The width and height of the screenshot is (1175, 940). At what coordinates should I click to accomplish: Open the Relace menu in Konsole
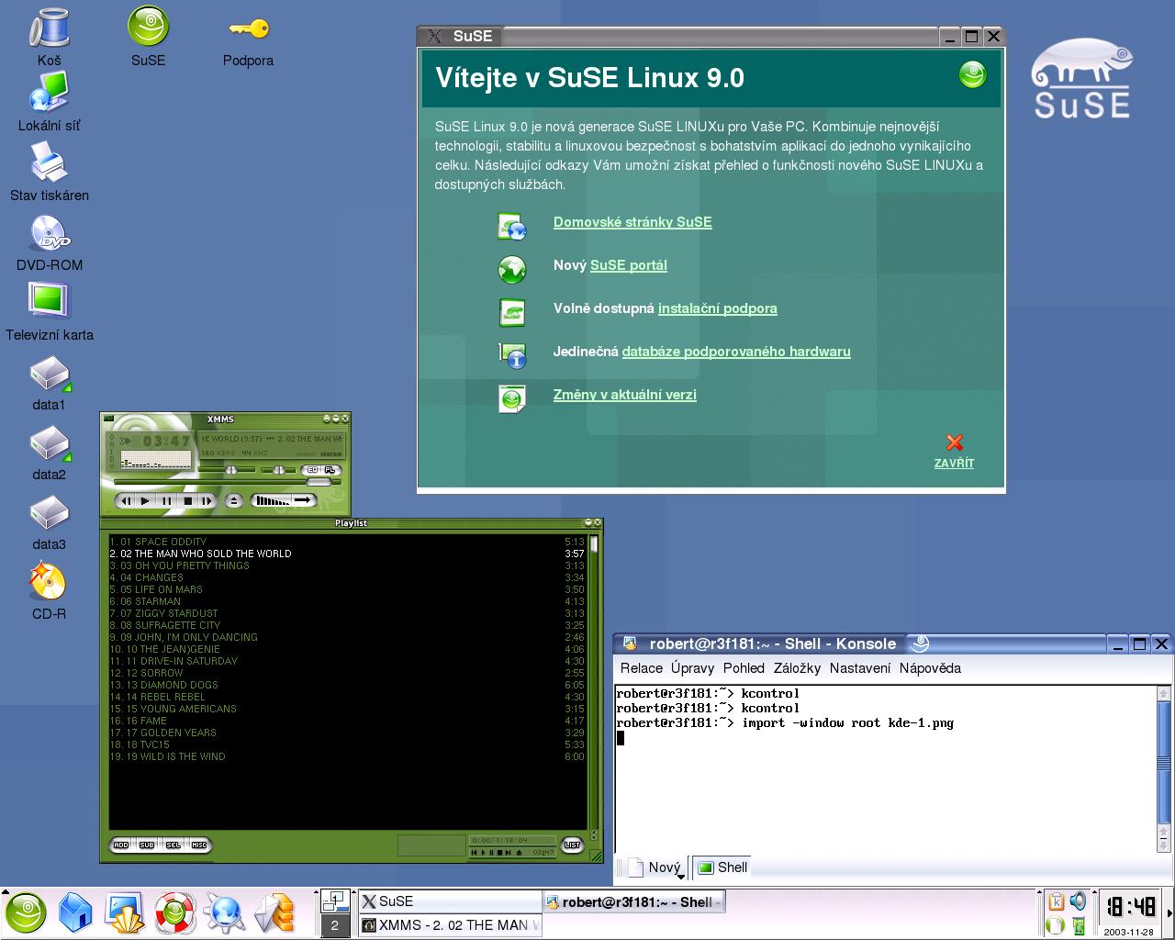642,668
